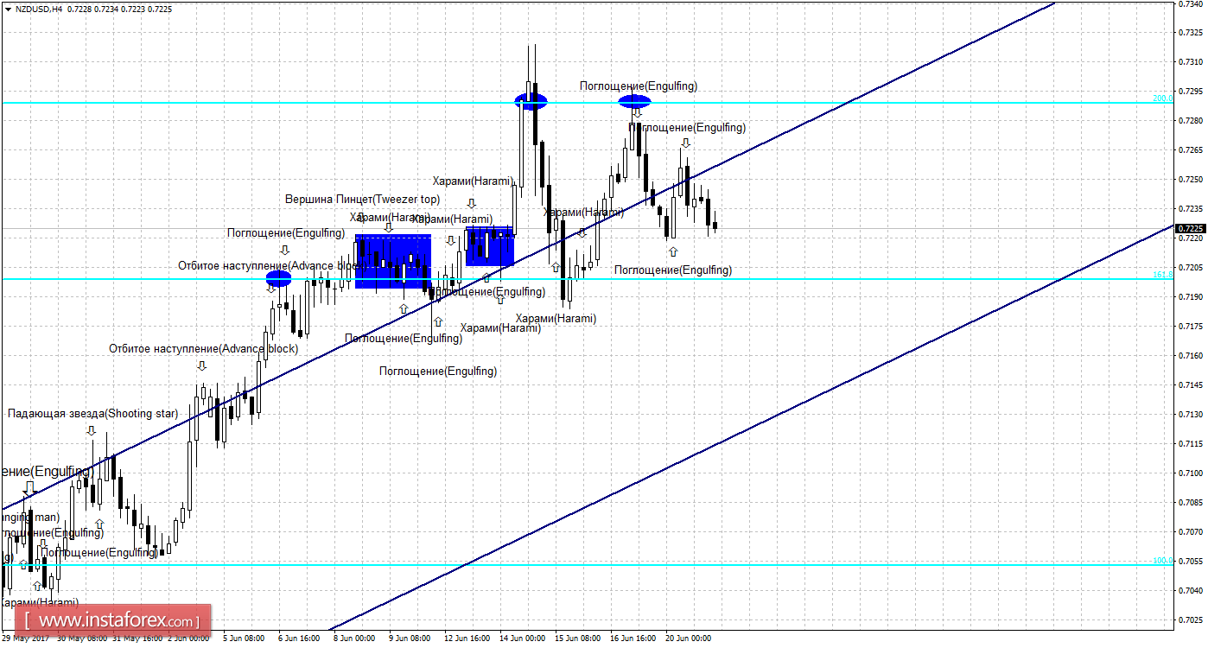Select the large blue rectangle under the Tweezer top label
Image resolution: width=1208 pixels, height=648 pixels.
[x=393, y=261]
